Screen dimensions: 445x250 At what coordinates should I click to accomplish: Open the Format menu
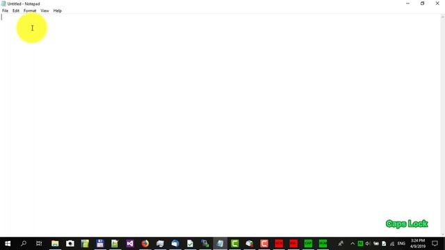[x=30, y=11]
